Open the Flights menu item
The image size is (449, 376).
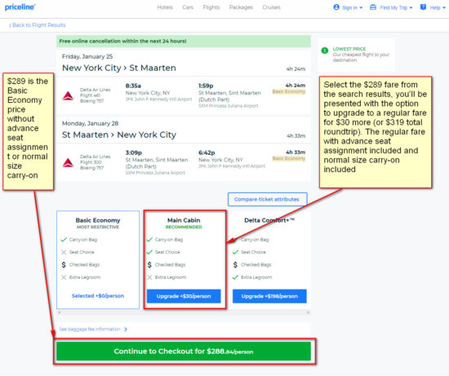coord(211,7)
